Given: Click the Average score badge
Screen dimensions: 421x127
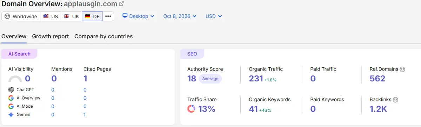Looking at the screenshot, I should pyautogui.click(x=210, y=79).
